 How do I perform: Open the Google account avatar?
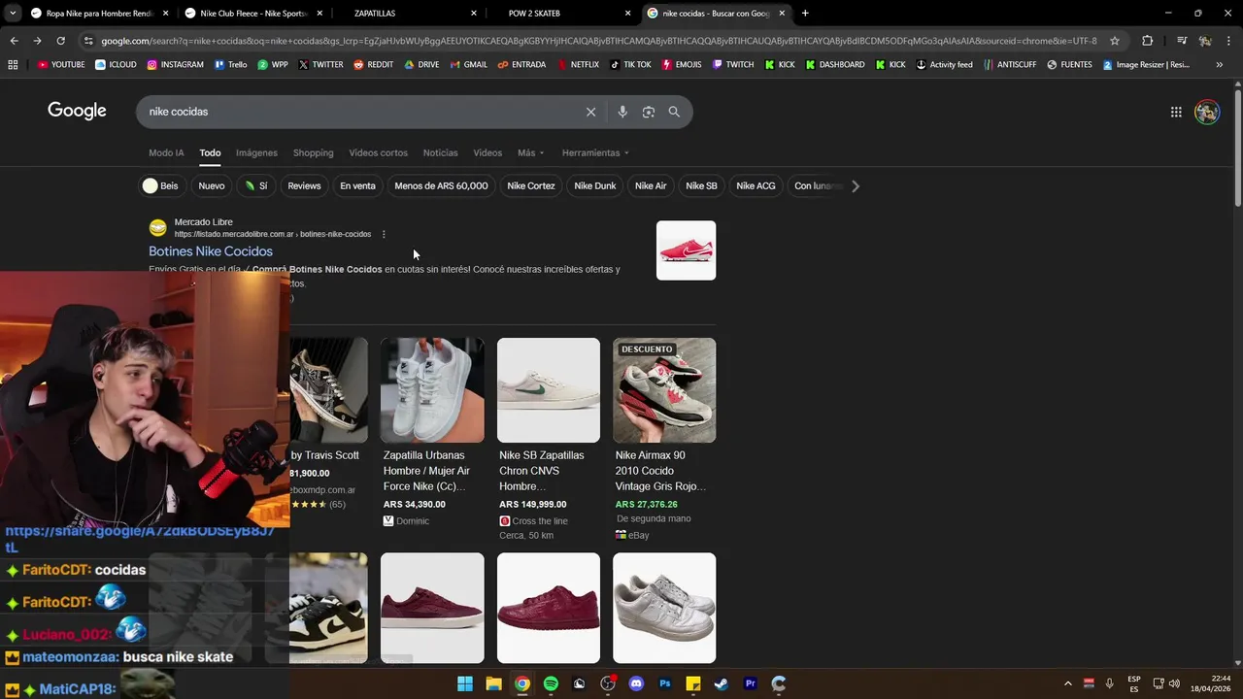(x=1207, y=112)
